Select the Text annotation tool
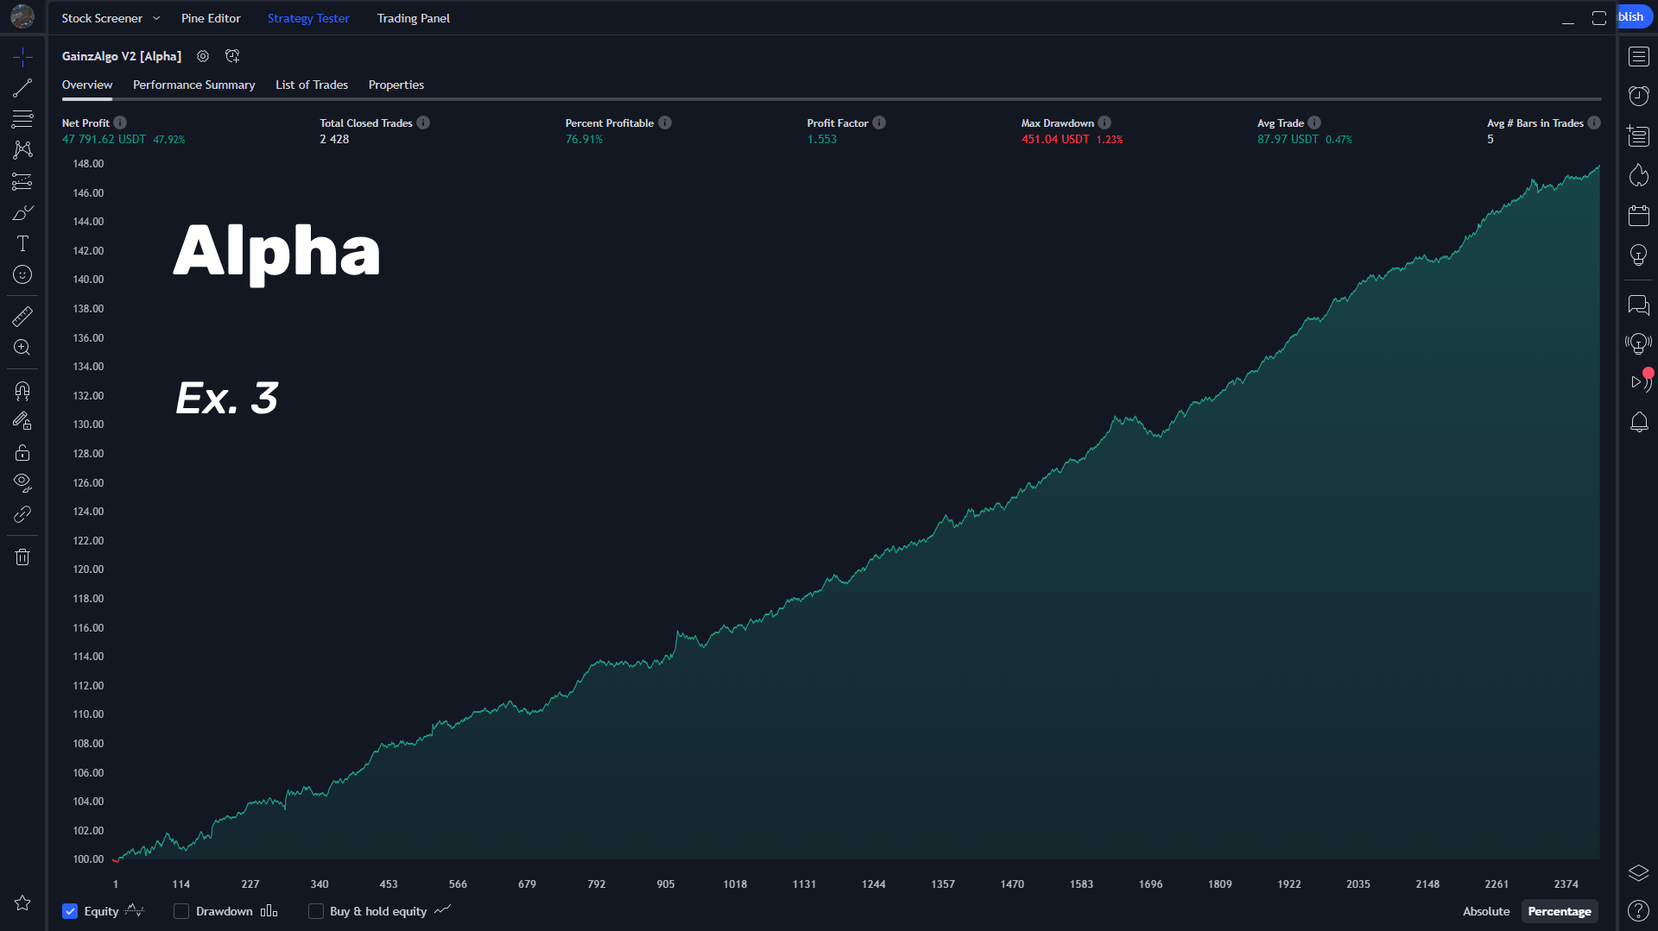 pos(22,244)
